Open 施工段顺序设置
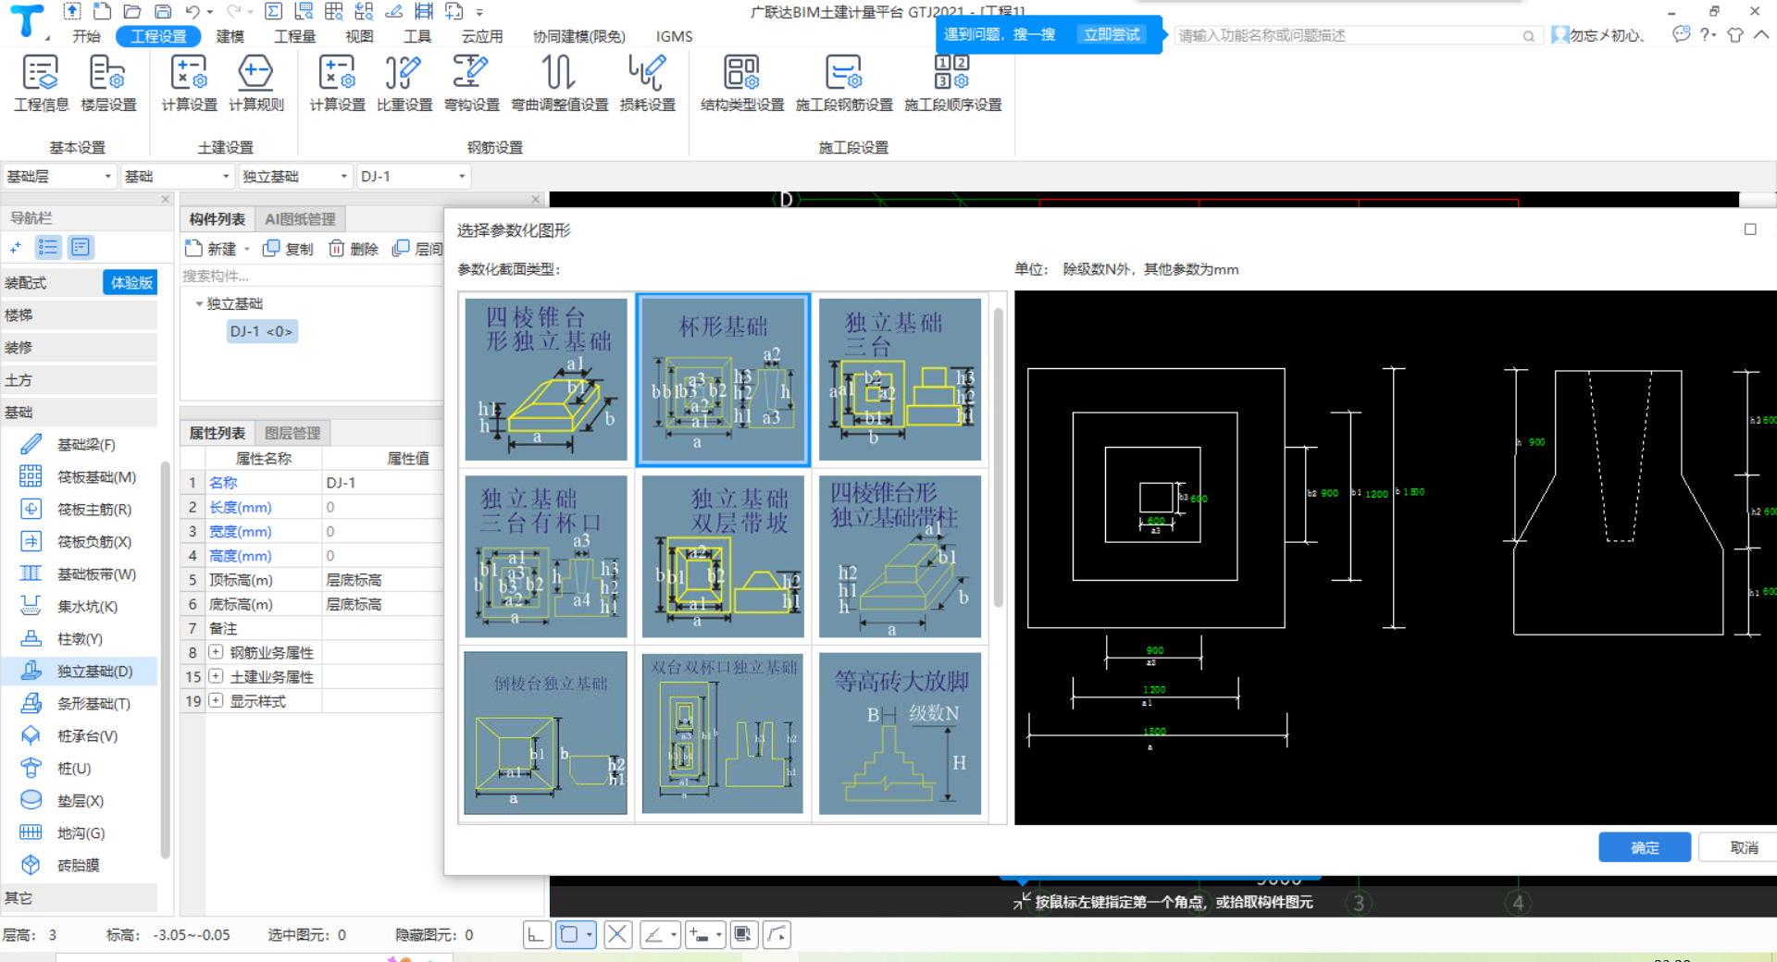1777x962 pixels. [953, 83]
